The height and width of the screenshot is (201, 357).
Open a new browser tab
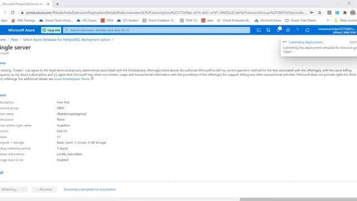(x=57, y=4)
